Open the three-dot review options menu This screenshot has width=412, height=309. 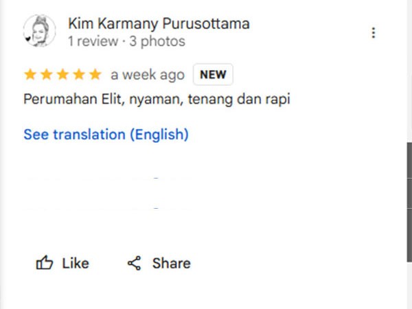click(374, 33)
